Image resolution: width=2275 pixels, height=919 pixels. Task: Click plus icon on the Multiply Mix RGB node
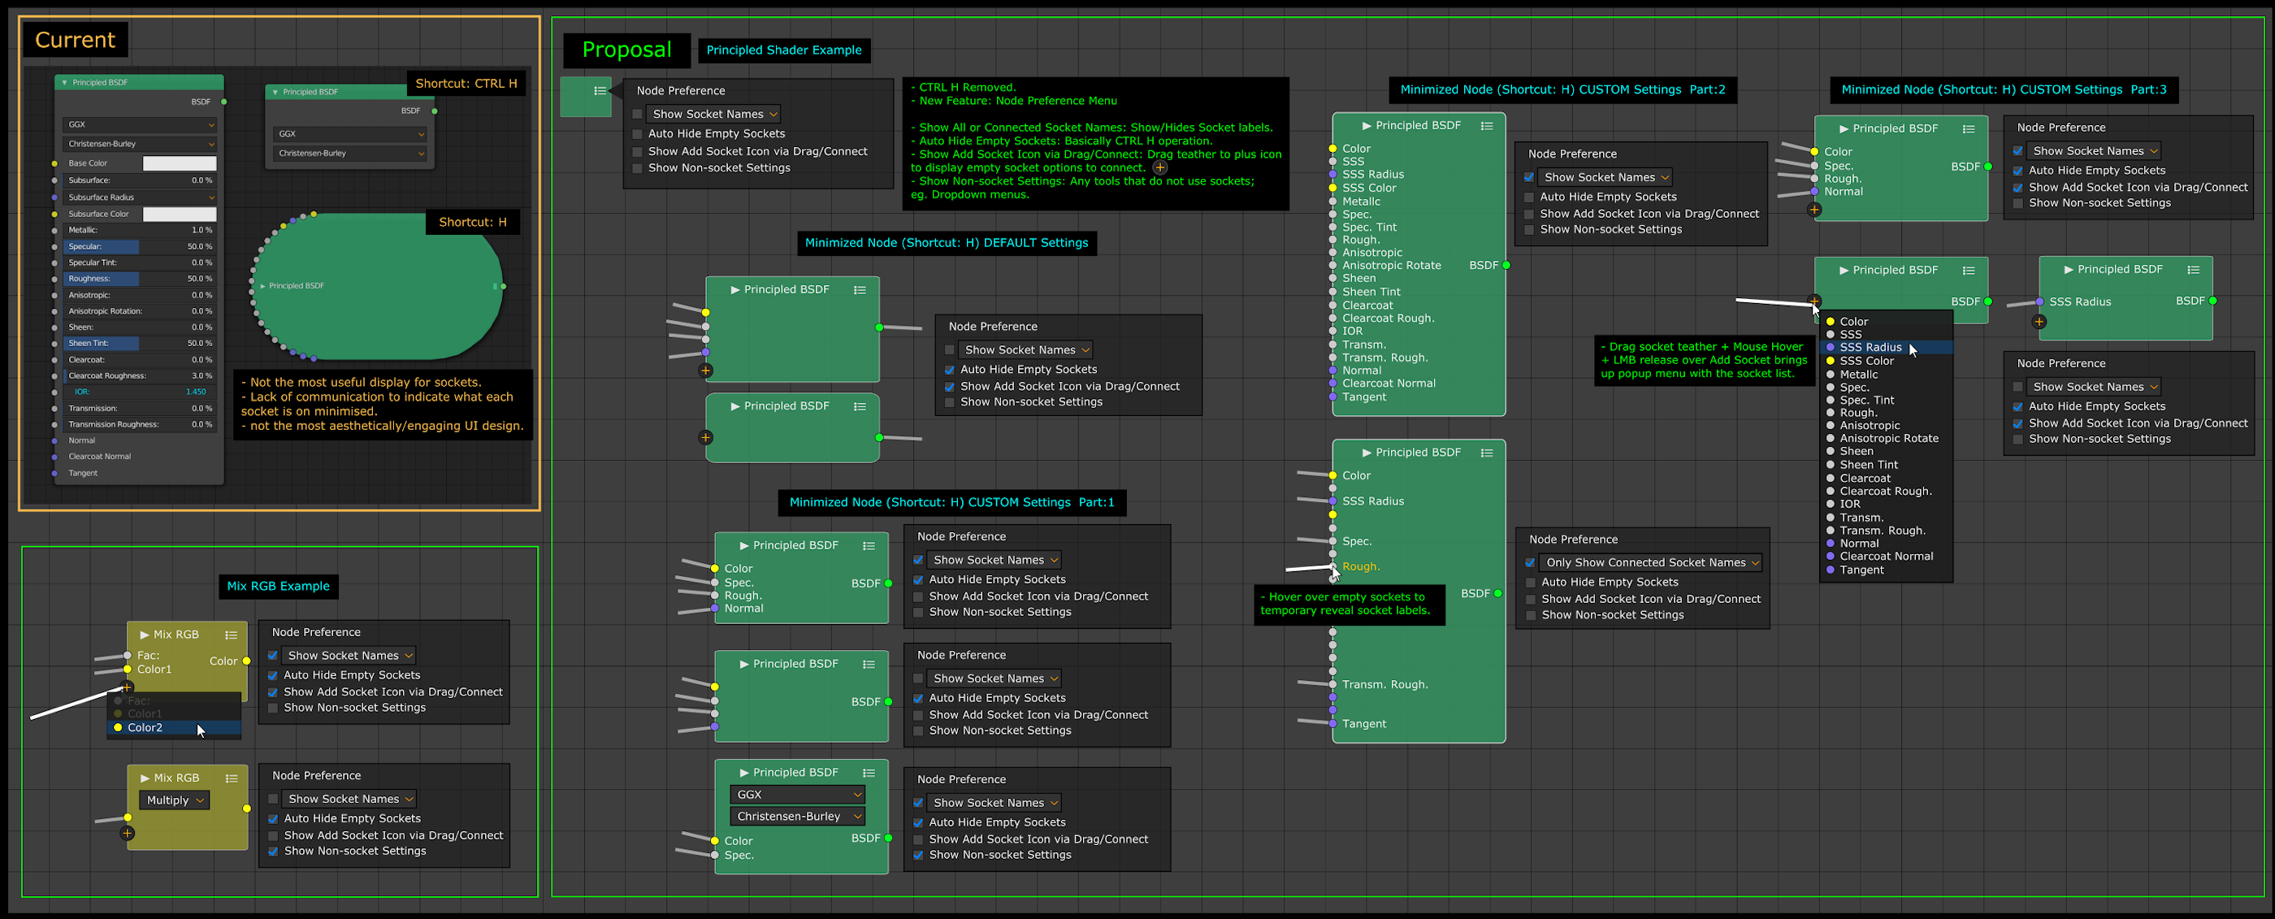tap(128, 834)
